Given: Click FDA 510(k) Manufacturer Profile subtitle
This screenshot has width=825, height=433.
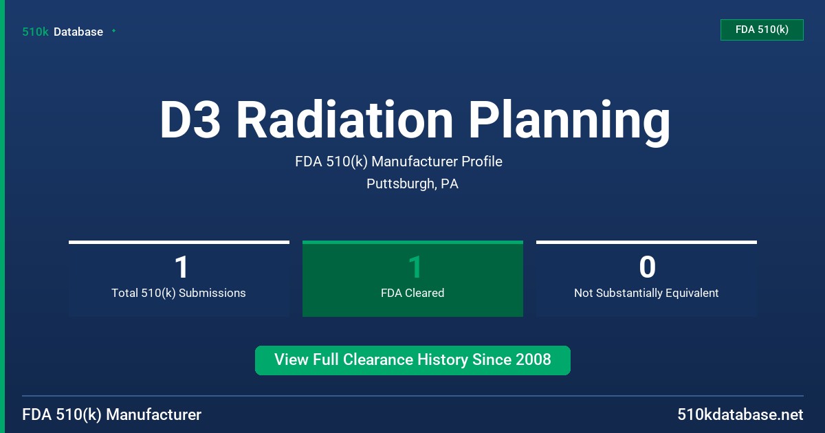Looking at the screenshot, I should coord(399,162).
